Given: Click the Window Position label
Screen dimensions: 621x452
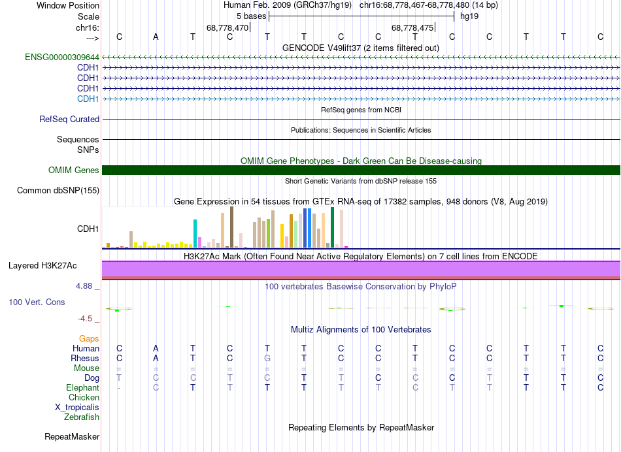Looking at the screenshot, I should pos(68,5).
